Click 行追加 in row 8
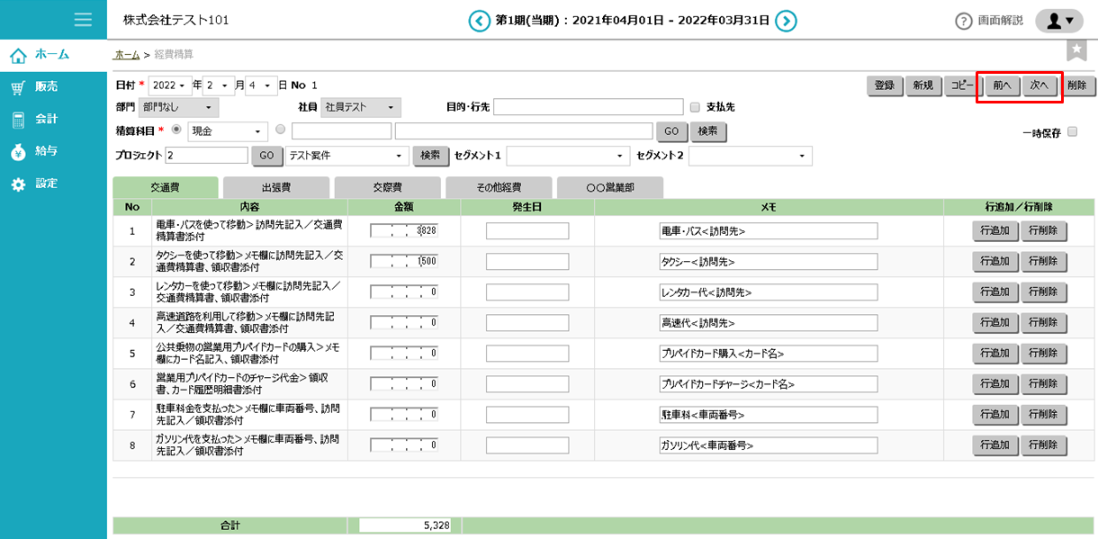The image size is (1098, 539). tap(995, 445)
